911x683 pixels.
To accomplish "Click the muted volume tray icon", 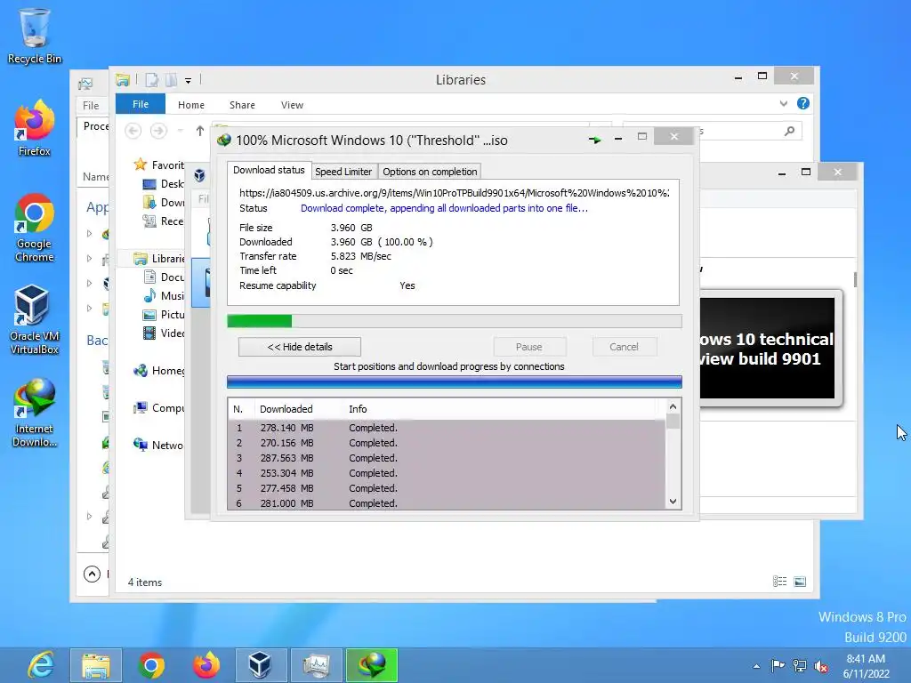I will tap(821, 665).
